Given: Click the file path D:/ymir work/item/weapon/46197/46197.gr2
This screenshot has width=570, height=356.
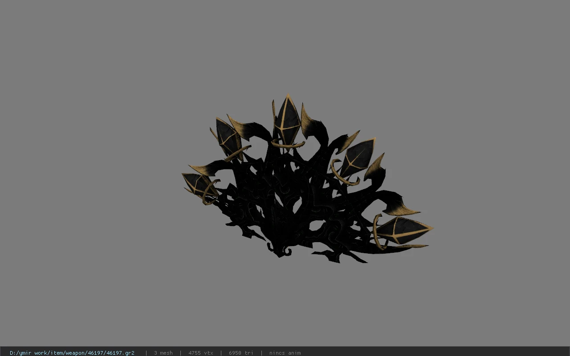Looking at the screenshot, I should [72, 353].
